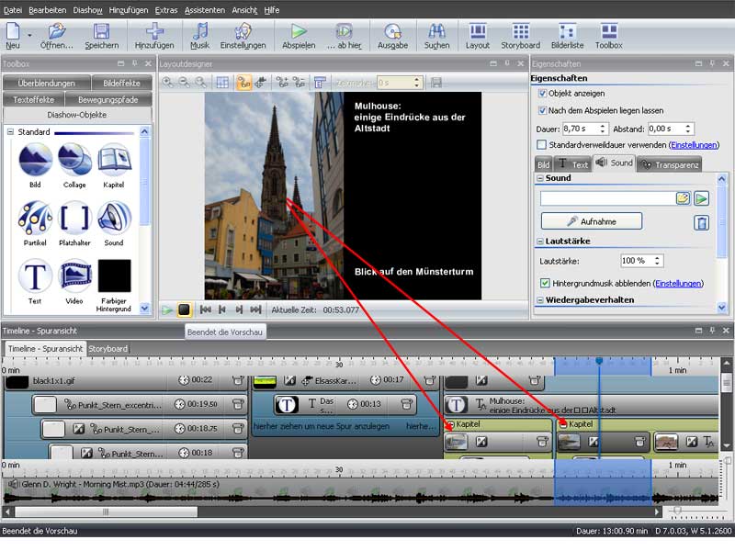This screenshot has height=551, width=735.
Task: Switch to the Transparenz tab
Action: pyautogui.click(x=670, y=164)
